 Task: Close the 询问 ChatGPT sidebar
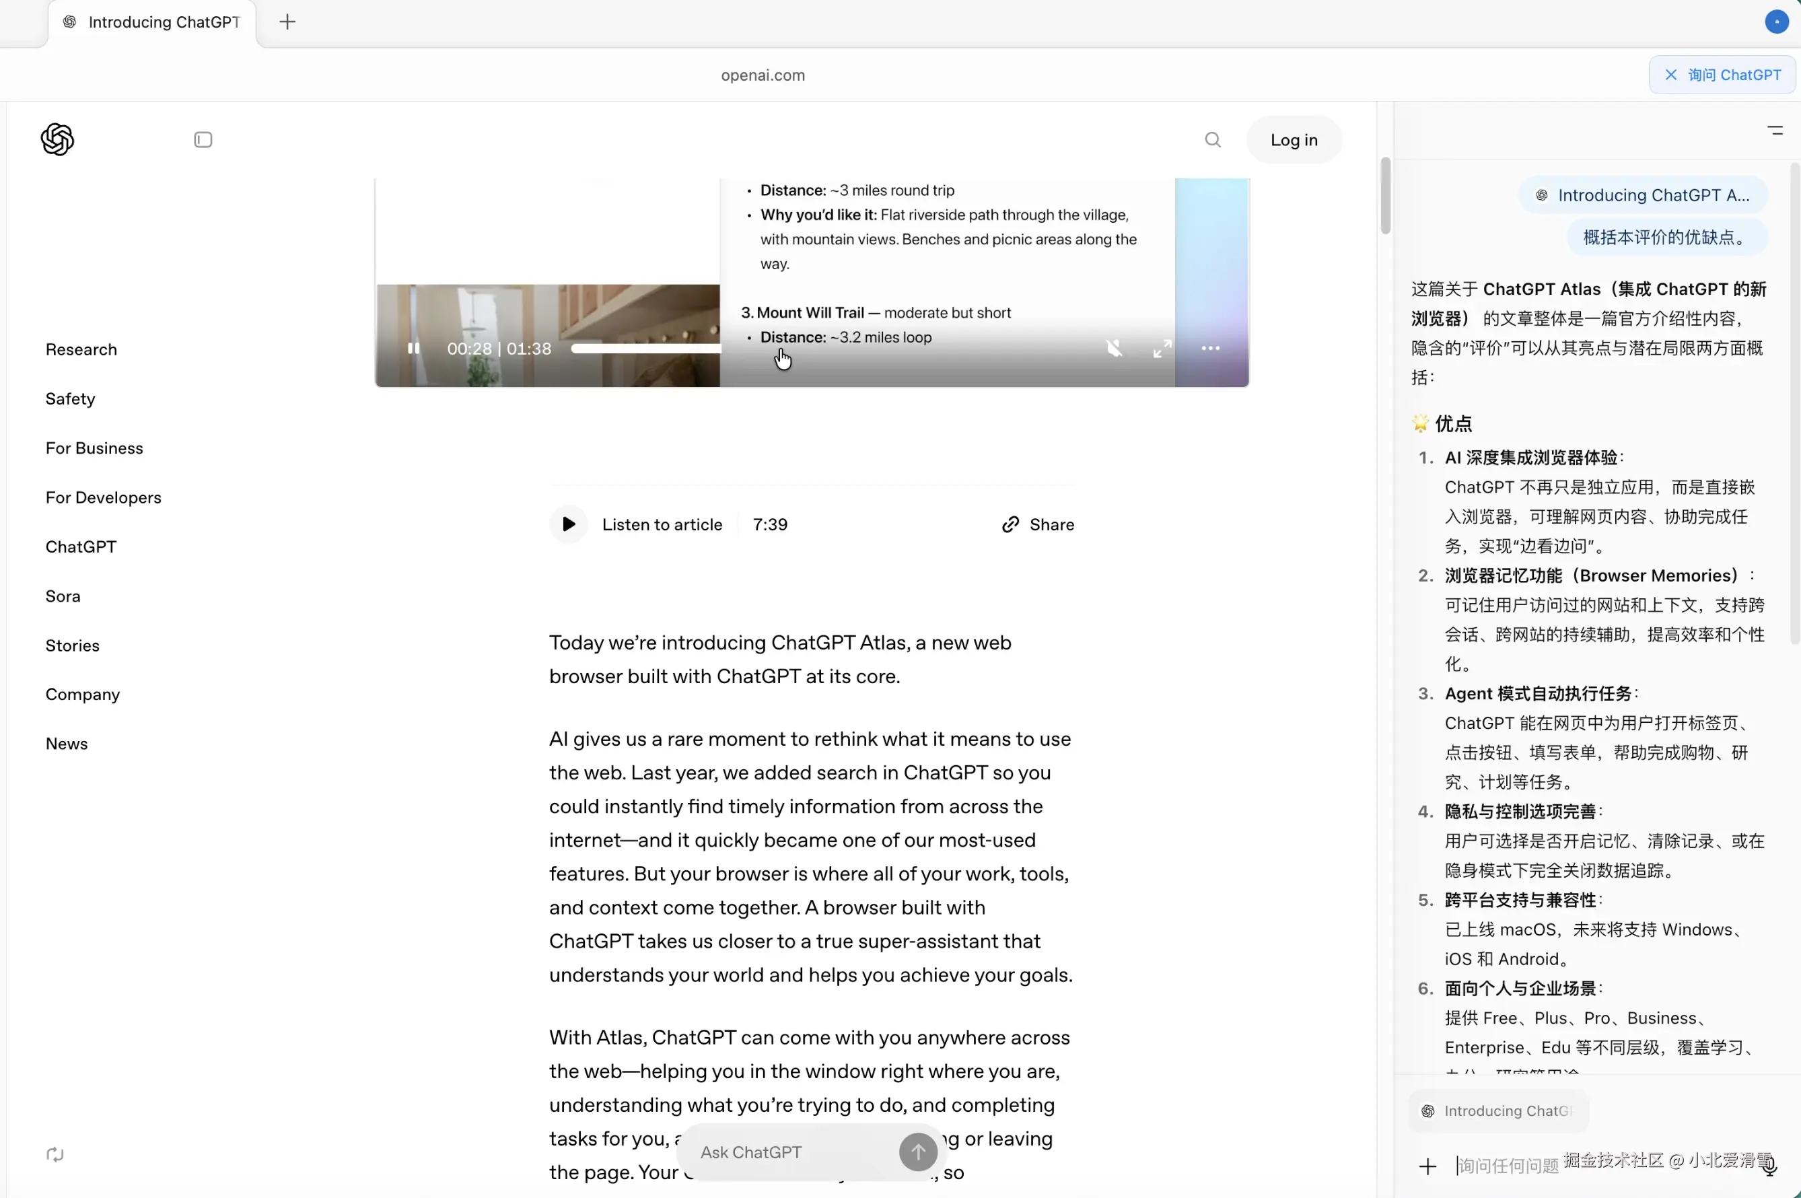coord(1671,75)
